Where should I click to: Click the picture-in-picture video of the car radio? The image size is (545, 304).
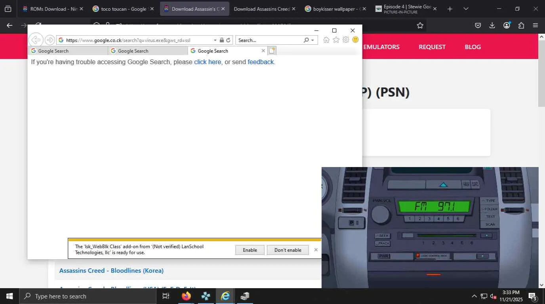430,228
